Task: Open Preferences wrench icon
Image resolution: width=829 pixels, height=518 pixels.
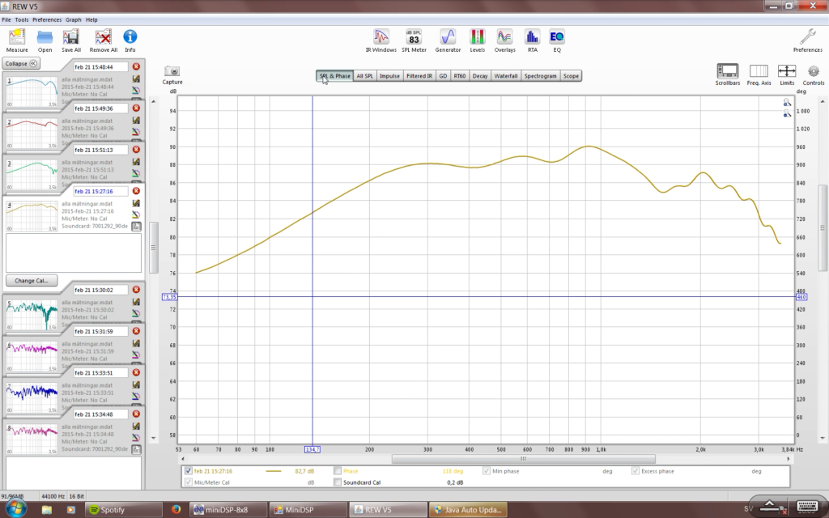Action: point(807,40)
